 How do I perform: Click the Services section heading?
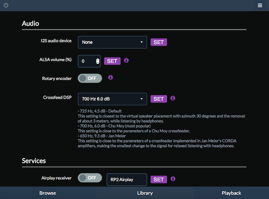tap(34, 161)
